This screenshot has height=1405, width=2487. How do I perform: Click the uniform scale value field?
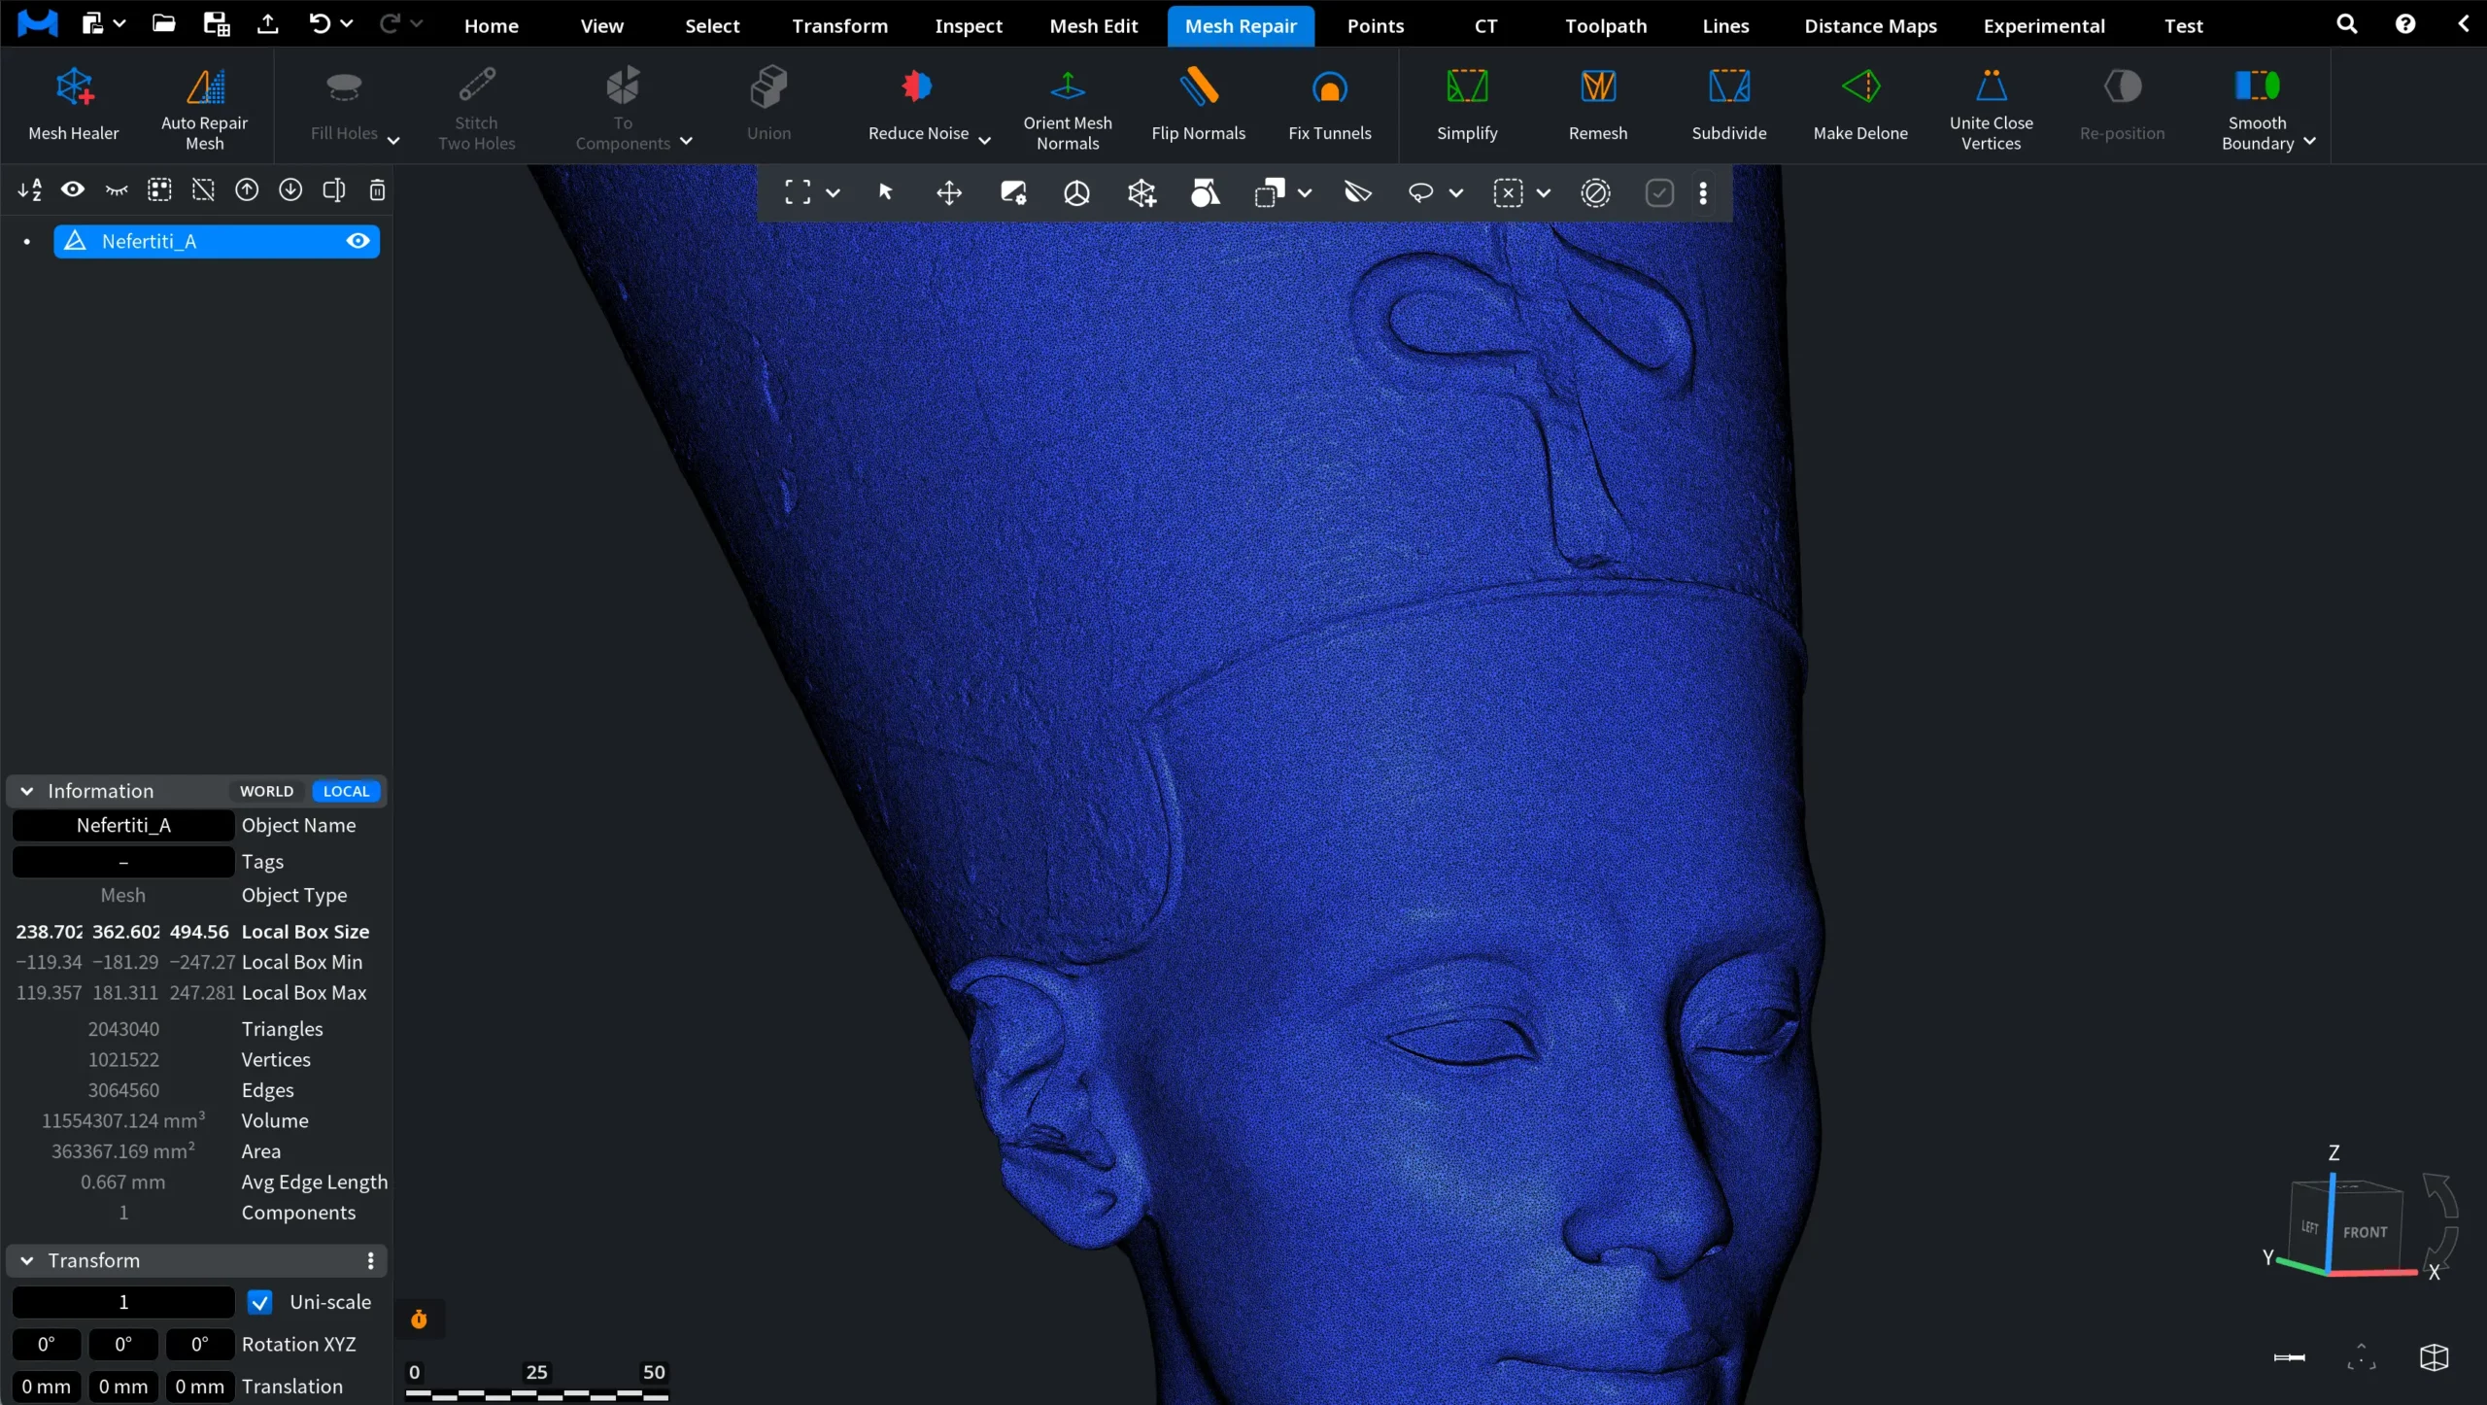click(123, 1302)
